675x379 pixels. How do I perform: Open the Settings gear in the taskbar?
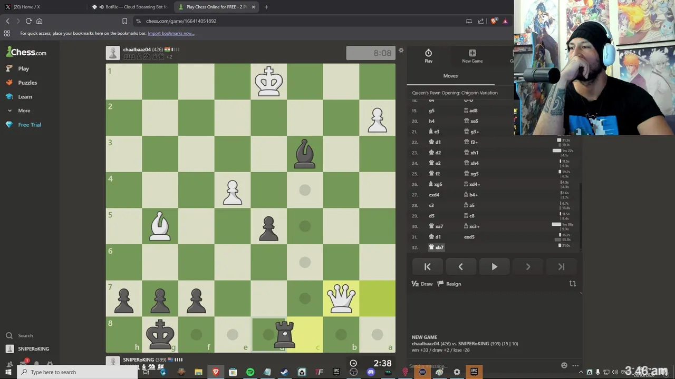(457, 372)
